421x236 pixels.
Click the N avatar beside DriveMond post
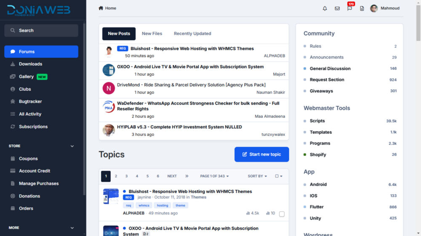[x=109, y=88]
